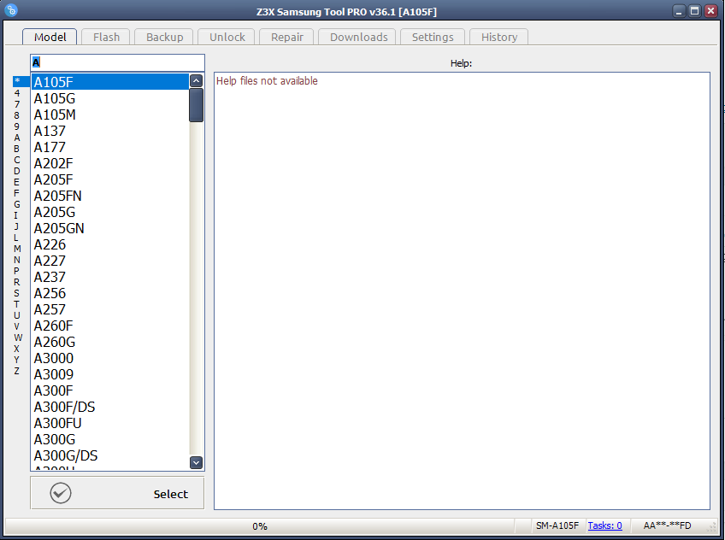Image resolution: width=725 pixels, height=540 pixels.
Task: Jump to models starting with letter J
Action: pos(16,226)
